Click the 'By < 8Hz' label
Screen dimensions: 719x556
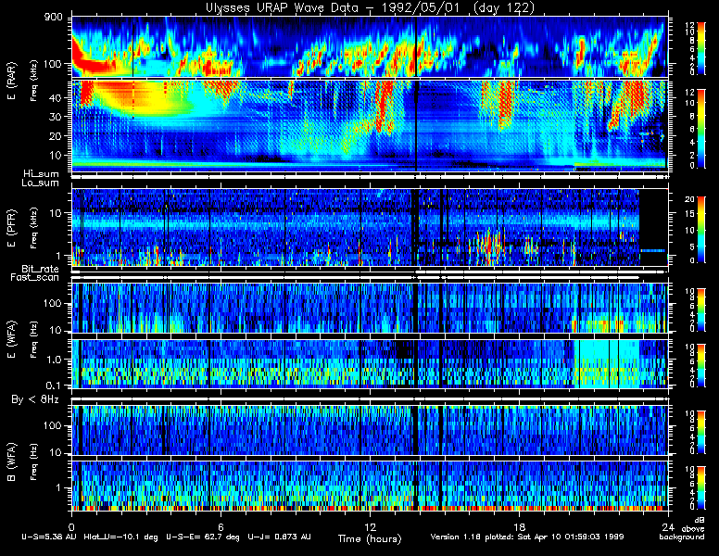[x=35, y=399]
